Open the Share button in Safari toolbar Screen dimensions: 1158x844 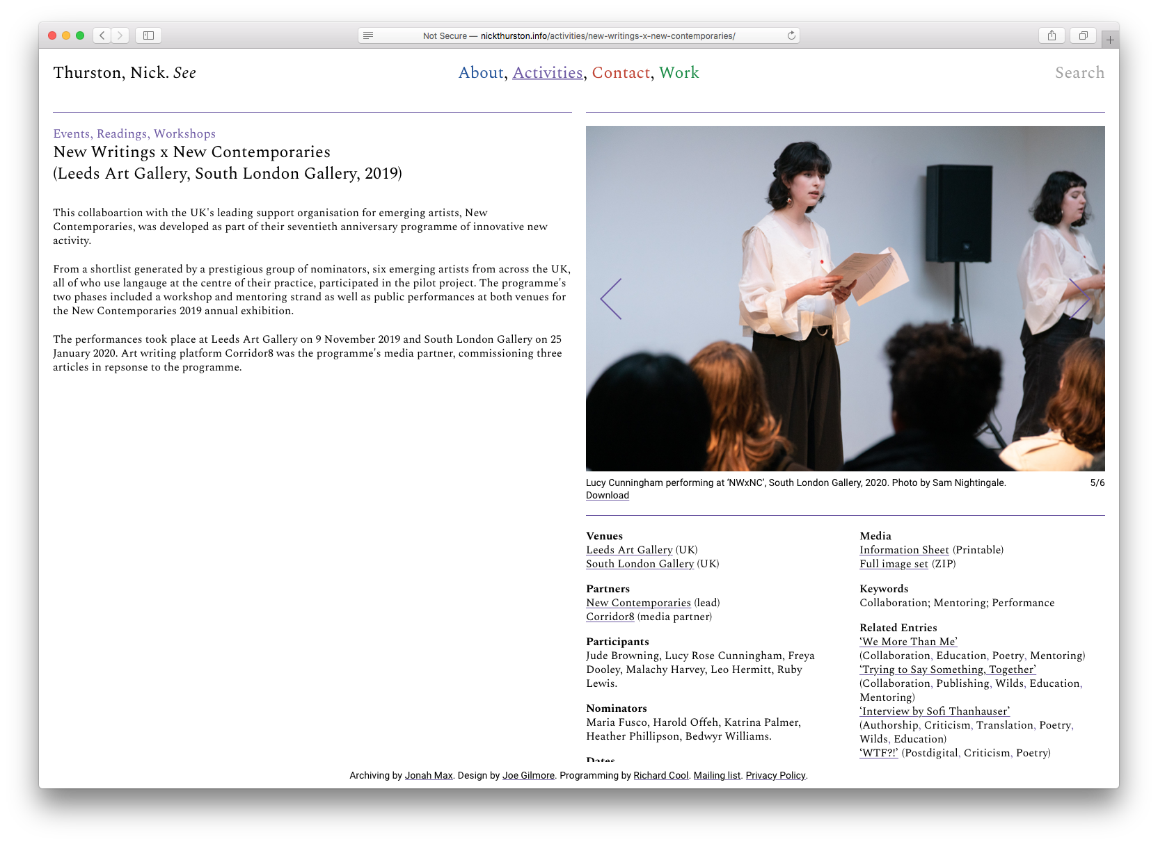(x=1052, y=35)
